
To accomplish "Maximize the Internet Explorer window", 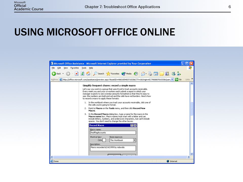I will click(187, 63).
